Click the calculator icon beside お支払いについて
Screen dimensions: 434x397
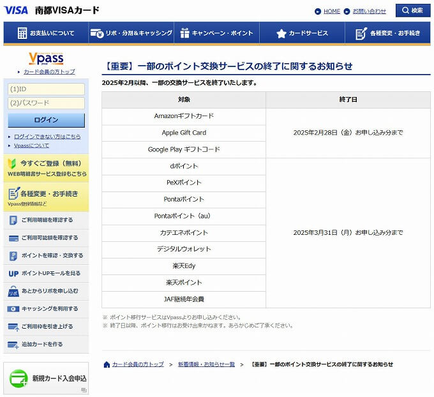(22, 33)
